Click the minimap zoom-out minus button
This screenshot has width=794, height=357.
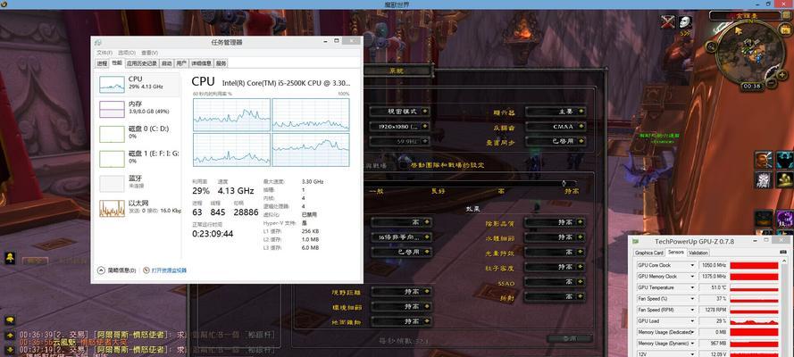tap(772, 83)
